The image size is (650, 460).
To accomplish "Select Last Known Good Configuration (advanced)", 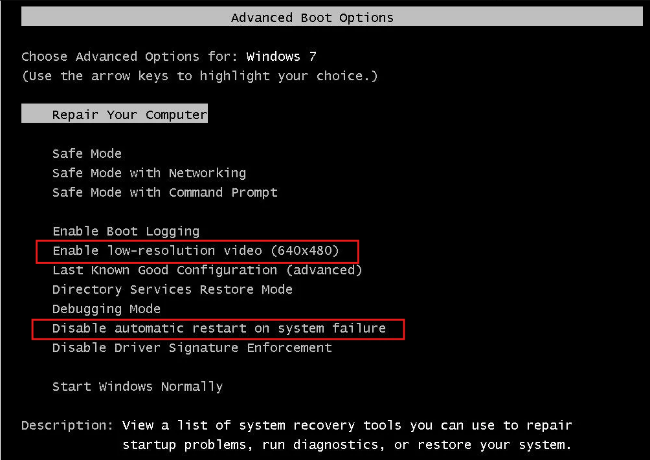I will tap(207, 270).
